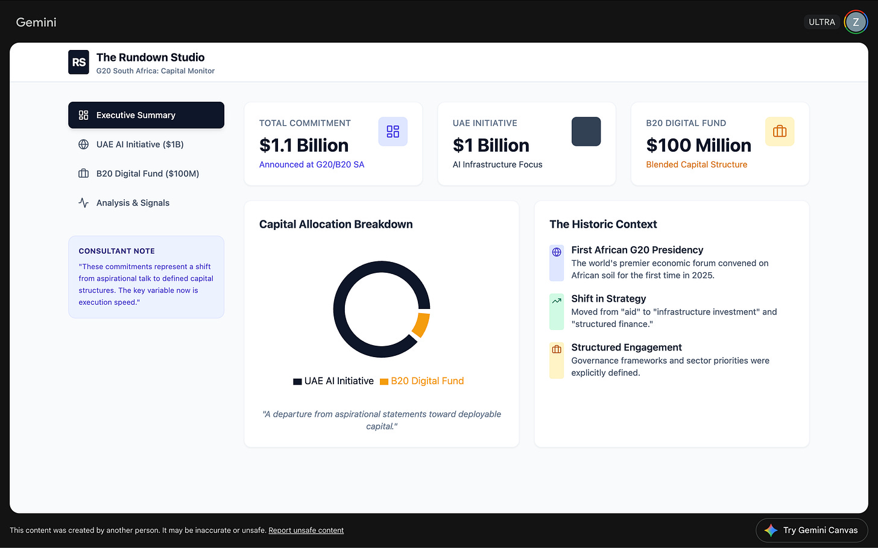Click the ULTRA plan badge
The height and width of the screenshot is (548, 878).
point(822,22)
